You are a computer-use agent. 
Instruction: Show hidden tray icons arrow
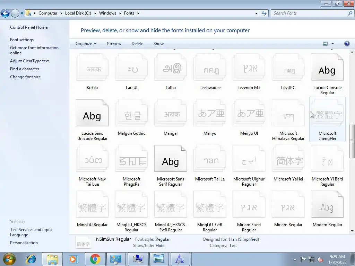pyautogui.click(x=295, y=259)
